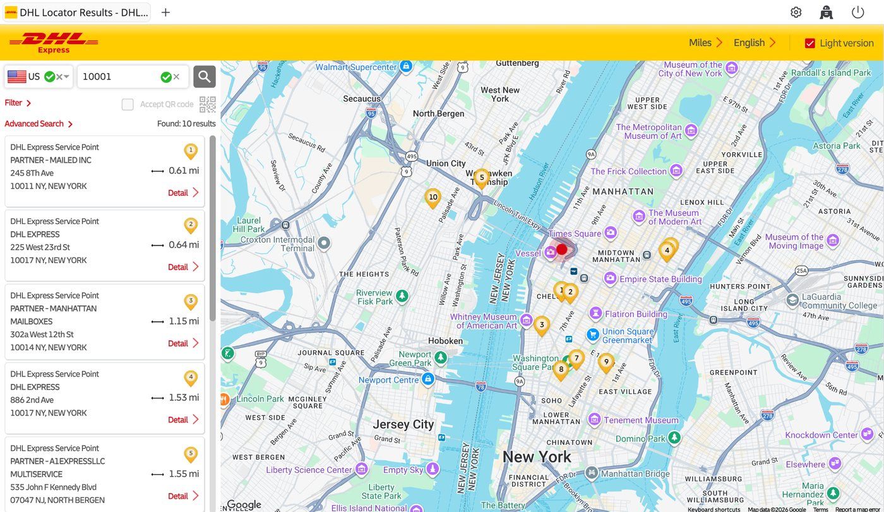Open the English language selector
The width and height of the screenshot is (884, 512).
click(x=755, y=43)
